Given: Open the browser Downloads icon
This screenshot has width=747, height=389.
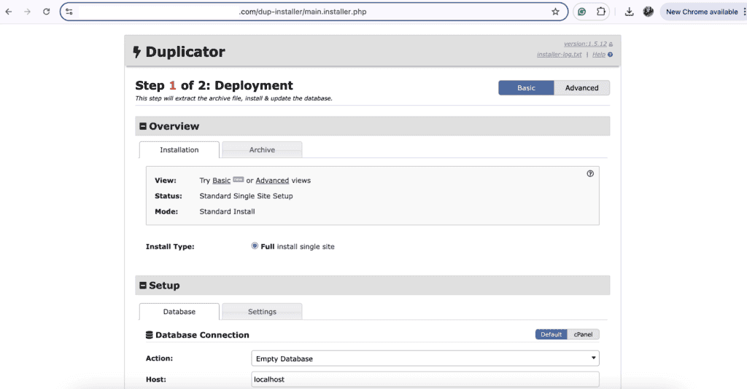Looking at the screenshot, I should [x=629, y=12].
